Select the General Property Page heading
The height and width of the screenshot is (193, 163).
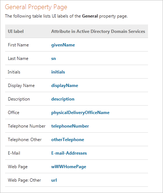(x=36, y=7)
